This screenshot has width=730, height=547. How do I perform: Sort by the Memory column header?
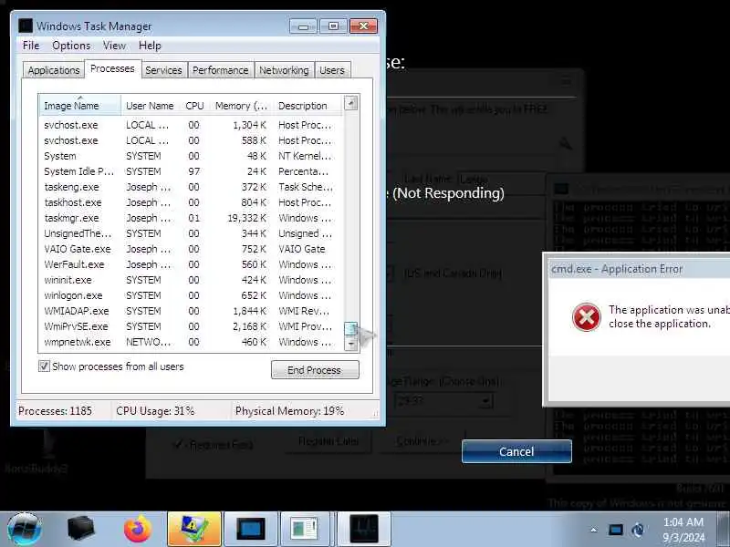[241, 106]
